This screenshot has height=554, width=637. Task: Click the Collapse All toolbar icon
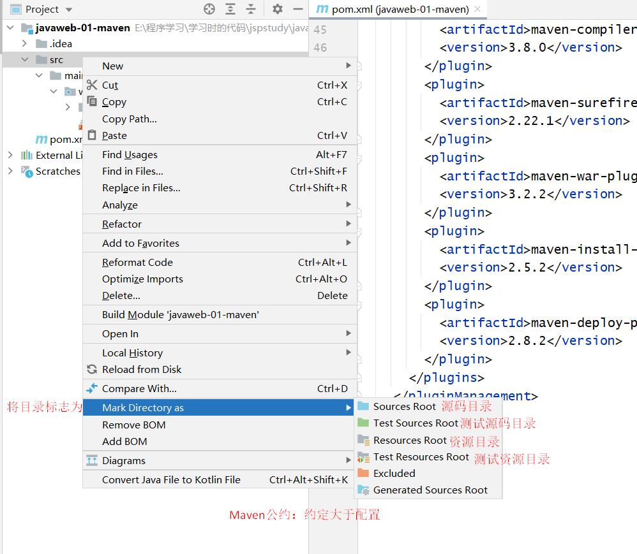point(251,9)
